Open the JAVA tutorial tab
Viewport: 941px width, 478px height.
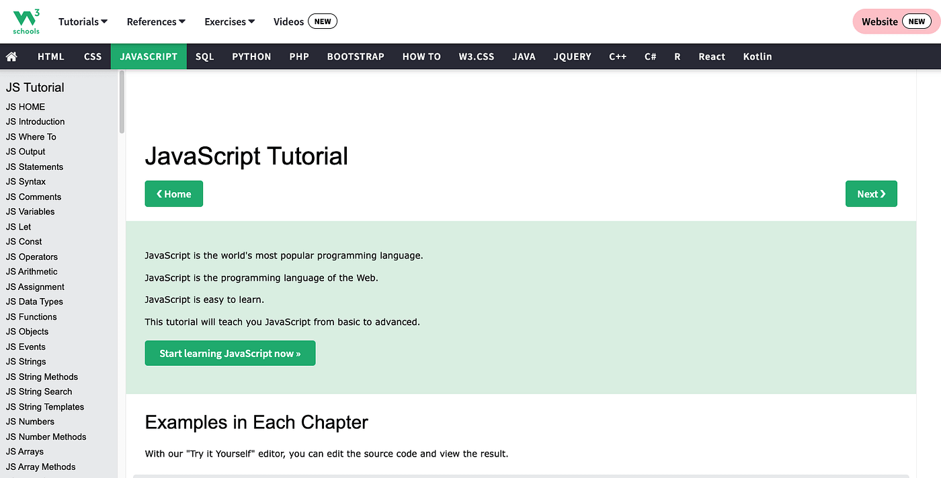point(524,56)
